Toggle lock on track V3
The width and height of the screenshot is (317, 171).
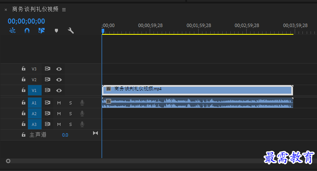(24, 69)
